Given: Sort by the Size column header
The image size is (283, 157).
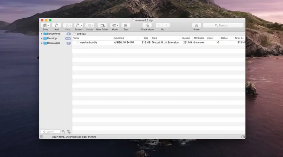Looking at the screenshot, I should [x=144, y=38].
